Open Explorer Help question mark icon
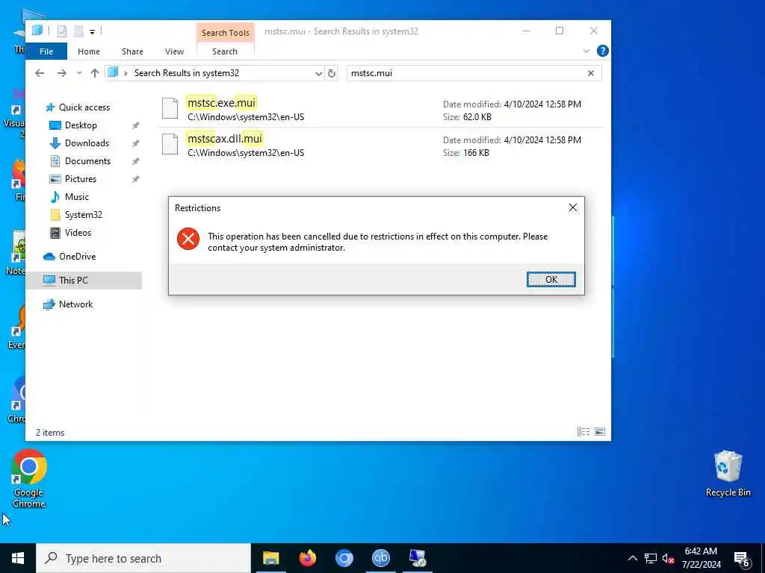This screenshot has width=765, height=573. (x=603, y=51)
